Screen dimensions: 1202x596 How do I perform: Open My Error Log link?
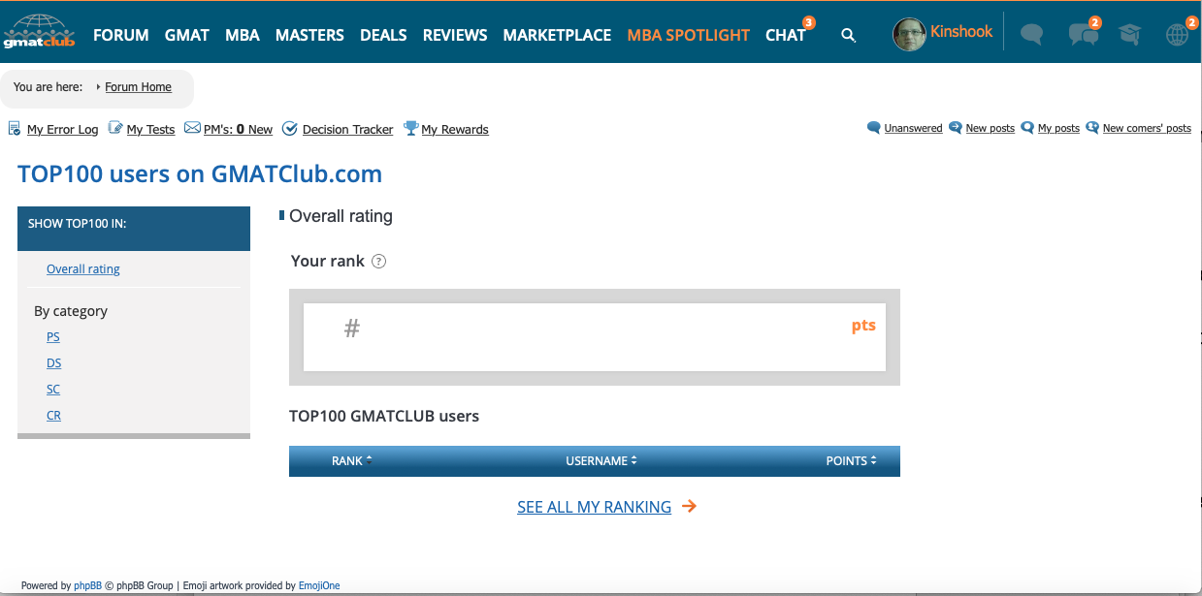click(x=62, y=129)
